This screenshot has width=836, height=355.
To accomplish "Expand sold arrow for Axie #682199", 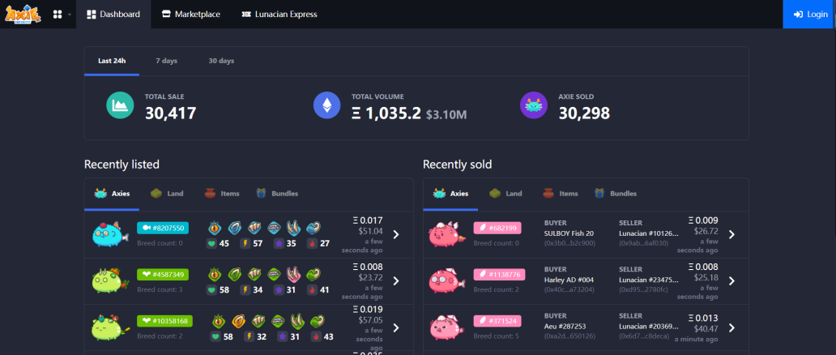I will (731, 235).
